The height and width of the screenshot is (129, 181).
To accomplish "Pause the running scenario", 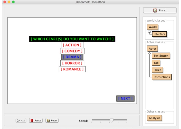I will tap(36, 121).
